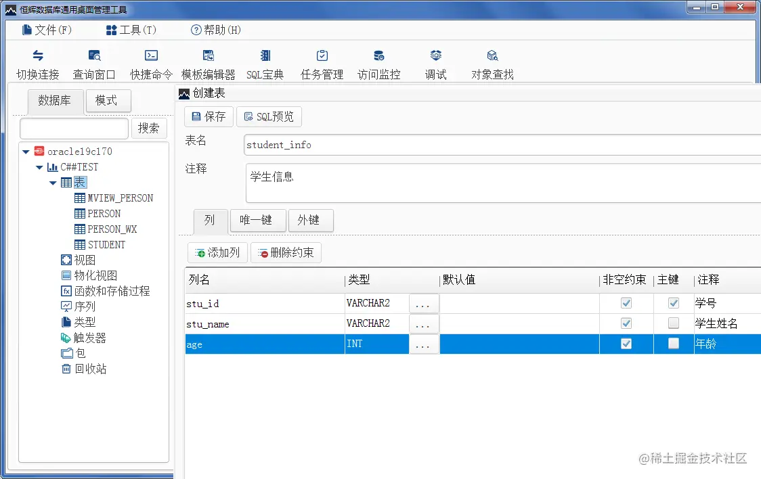
Task: Open the MVIEW_PERSON table
Action: (120, 198)
